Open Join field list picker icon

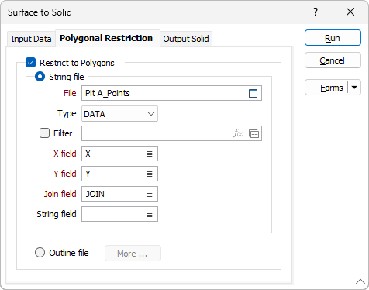[x=150, y=194]
